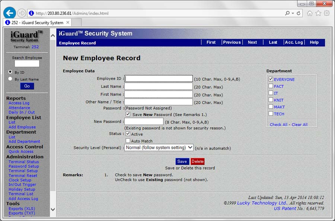335x221 pixels.
Task: Focus the Last Name input field
Action: click(159, 86)
